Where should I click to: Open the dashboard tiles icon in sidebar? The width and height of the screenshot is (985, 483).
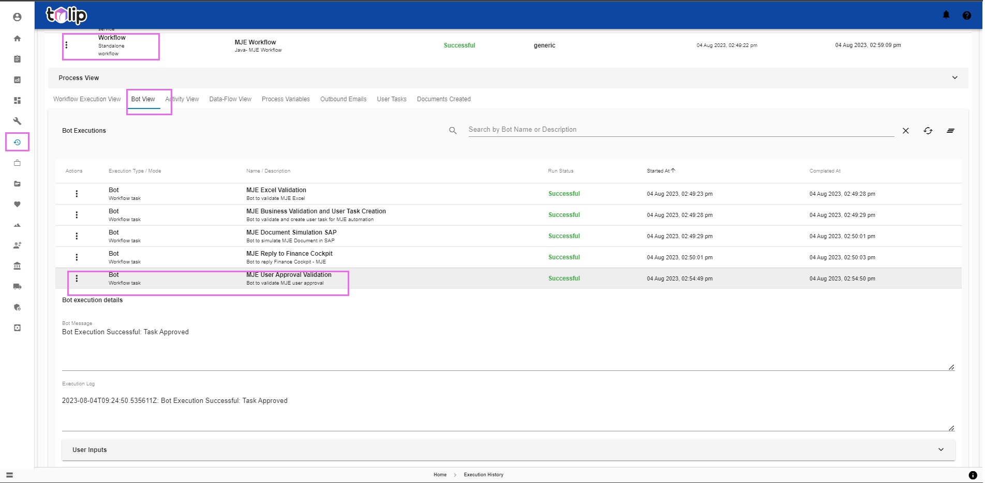coord(17,100)
